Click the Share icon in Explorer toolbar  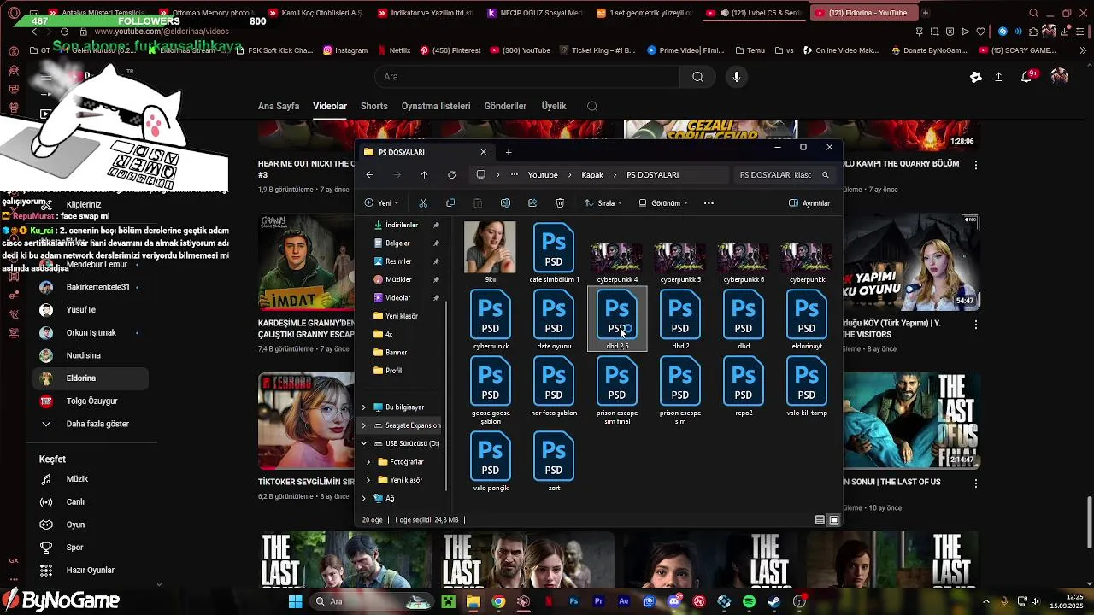click(x=532, y=203)
